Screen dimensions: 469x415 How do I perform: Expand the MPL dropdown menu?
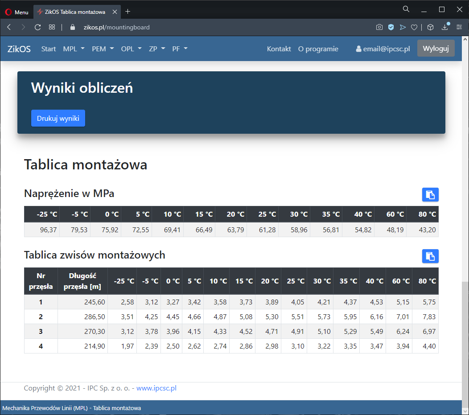pyautogui.click(x=74, y=49)
